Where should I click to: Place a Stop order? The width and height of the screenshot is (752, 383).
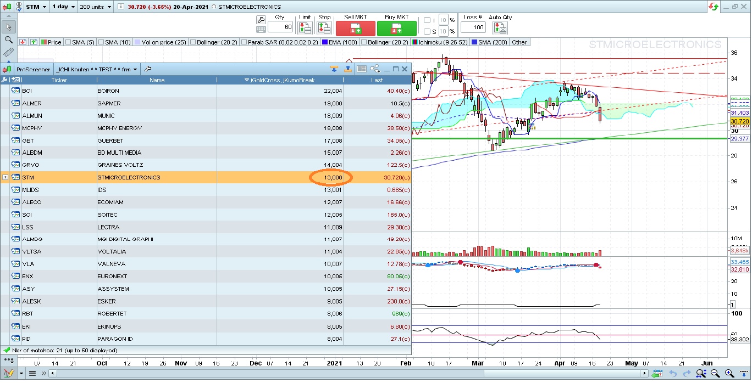coord(325,28)
